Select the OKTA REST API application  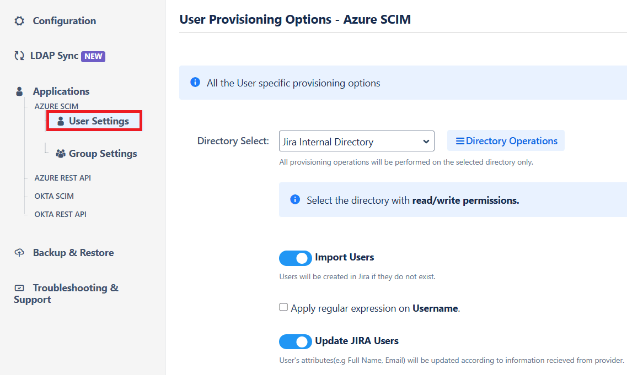click(60, 214)
